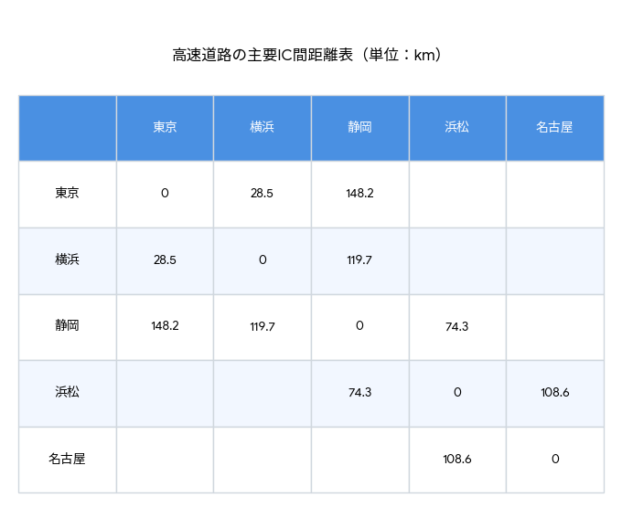Screen dimensions: 622x508
Task: Click 119.7 in the 横浜 row
Action: pyautogui.click(x=359, y=260)
